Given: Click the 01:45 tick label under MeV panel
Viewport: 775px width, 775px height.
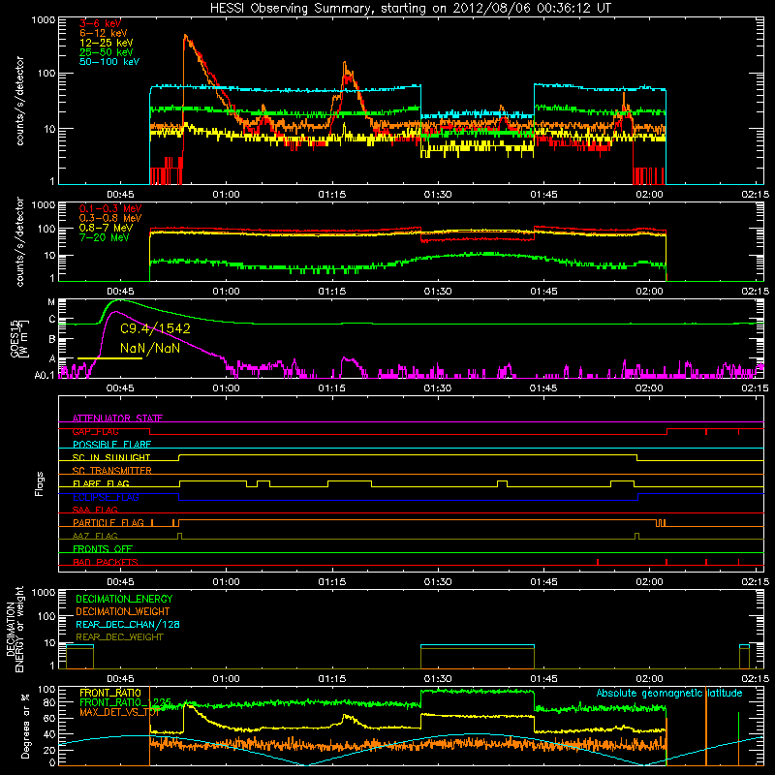Looking at the screenshot, I should click(543, 292).
